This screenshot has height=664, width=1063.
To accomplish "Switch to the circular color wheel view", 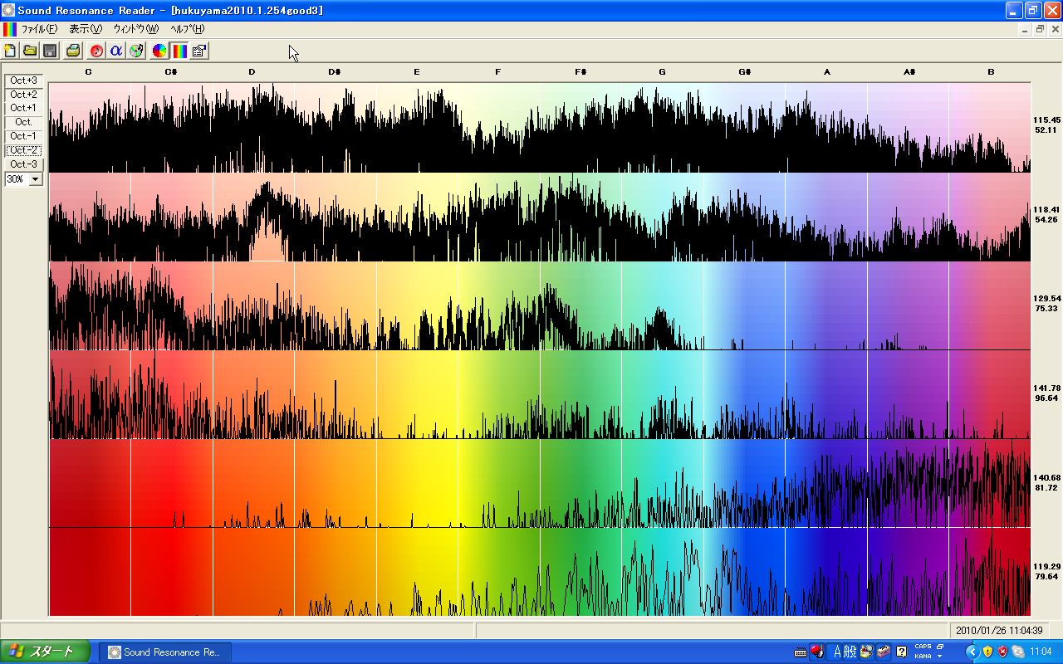I will pyautogui.click(x=159, y=51).
